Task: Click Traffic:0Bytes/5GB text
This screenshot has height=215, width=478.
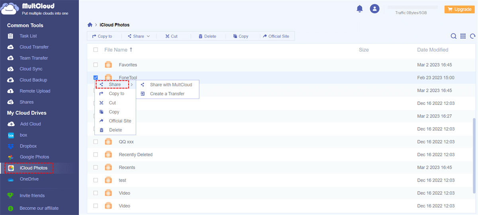Action: [411, 13]
